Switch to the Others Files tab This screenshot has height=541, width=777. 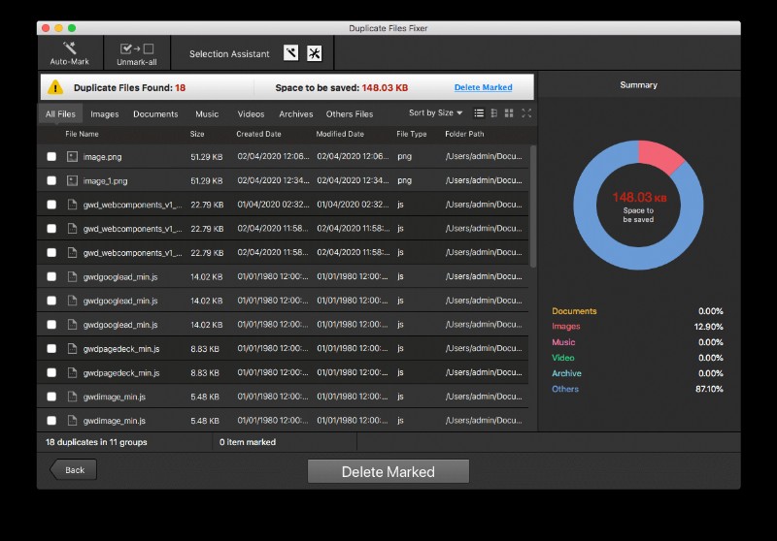350,114
